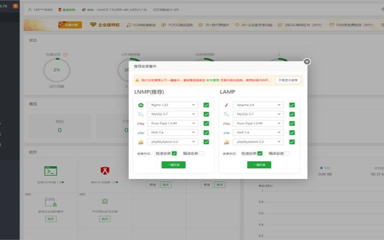Click the PHP icon in LNMP column
Screen dimensions: 384x240
pos(141,133)
